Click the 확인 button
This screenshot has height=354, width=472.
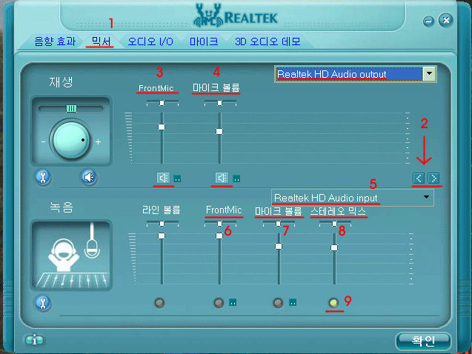tap(423, 341)
